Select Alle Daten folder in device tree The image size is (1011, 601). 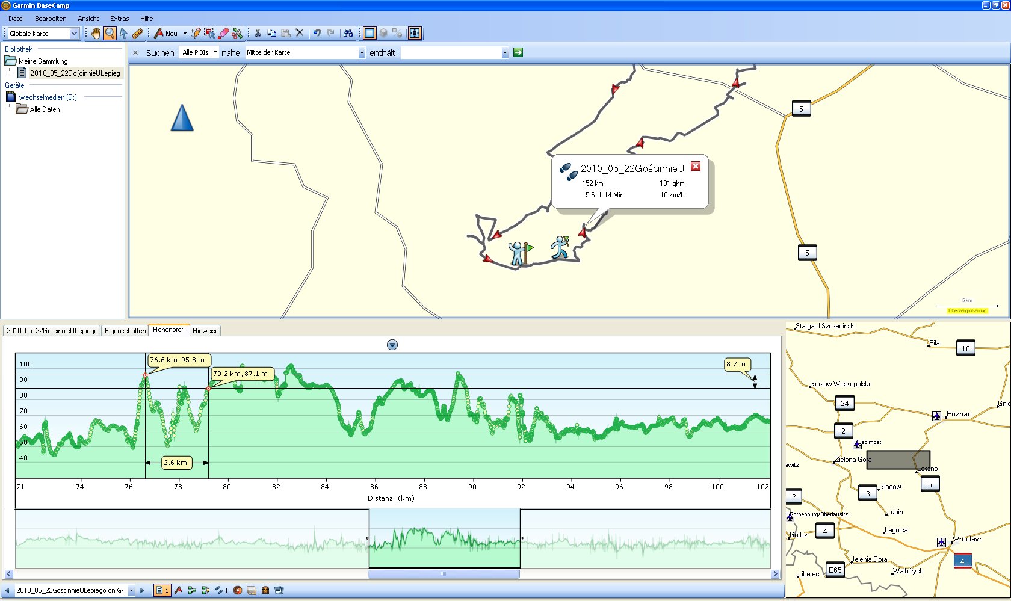pos(45,109)
